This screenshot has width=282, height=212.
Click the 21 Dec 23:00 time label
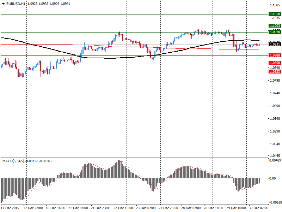[x=100, y=208]
